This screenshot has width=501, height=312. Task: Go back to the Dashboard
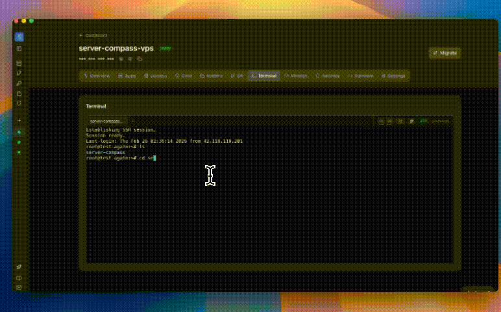click(93, 35)
